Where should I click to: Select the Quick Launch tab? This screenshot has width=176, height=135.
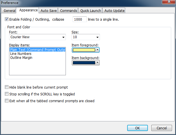[91, 11]
